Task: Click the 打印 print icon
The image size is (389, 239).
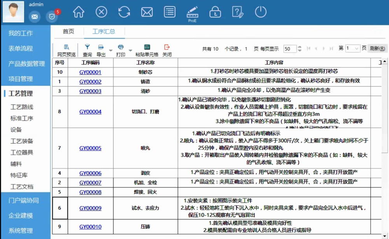Action: 121,51
